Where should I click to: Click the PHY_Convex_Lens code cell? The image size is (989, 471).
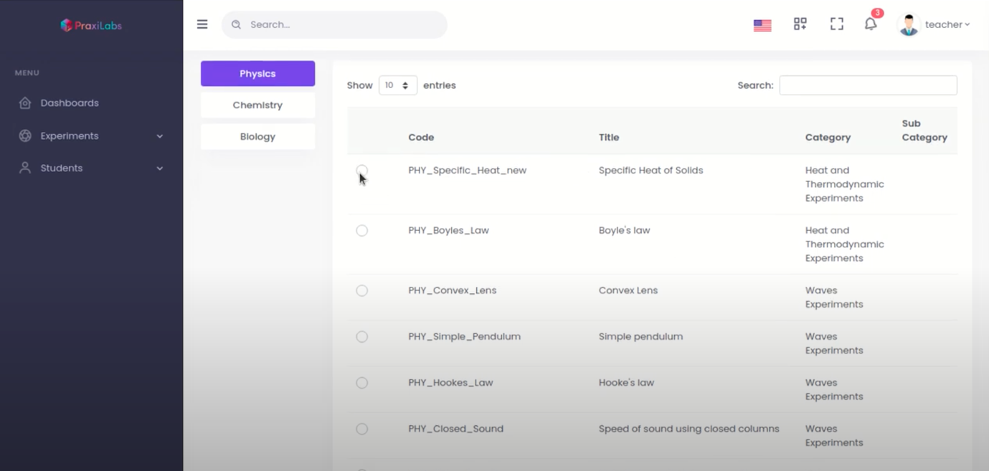click(452, 291)
